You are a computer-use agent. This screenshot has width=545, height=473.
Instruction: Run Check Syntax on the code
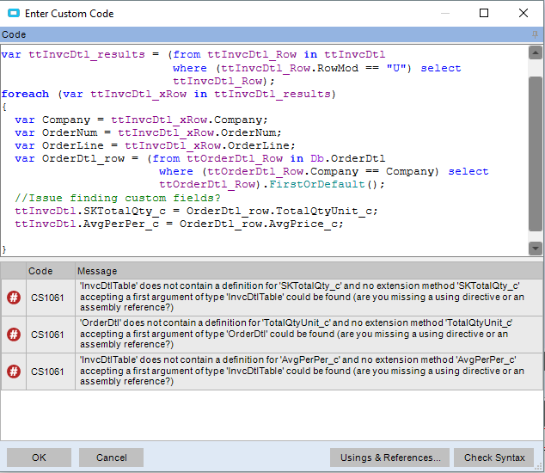pyautogui.click(x=494, y=458)
